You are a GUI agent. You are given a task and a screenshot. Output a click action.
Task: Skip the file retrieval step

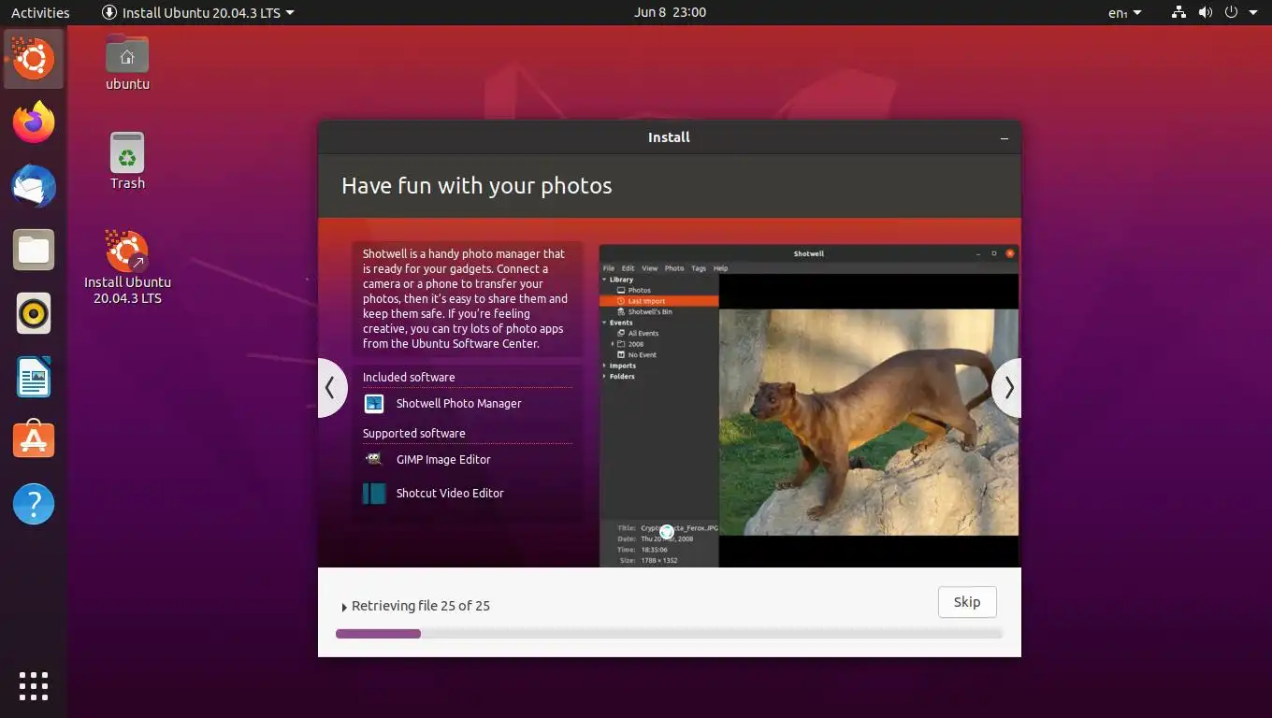point(967,602)
